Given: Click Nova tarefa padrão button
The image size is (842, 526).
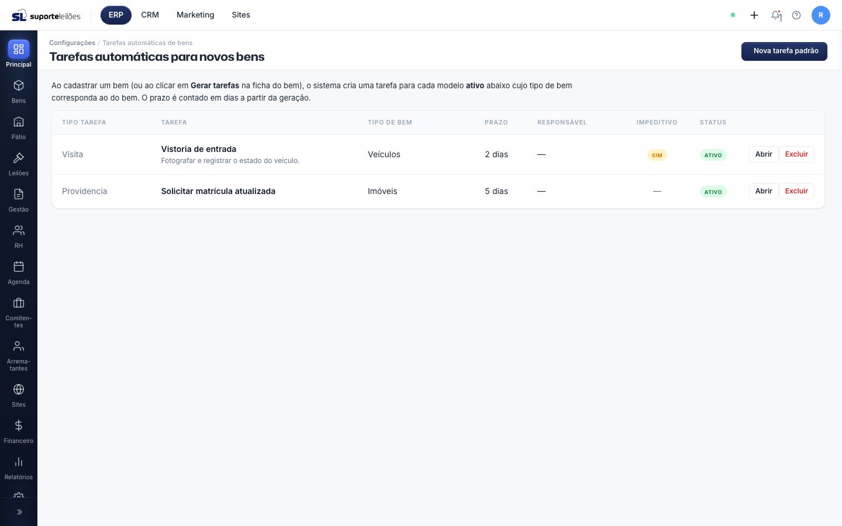Looking at the screenshot, I should (x=784, y=51).
